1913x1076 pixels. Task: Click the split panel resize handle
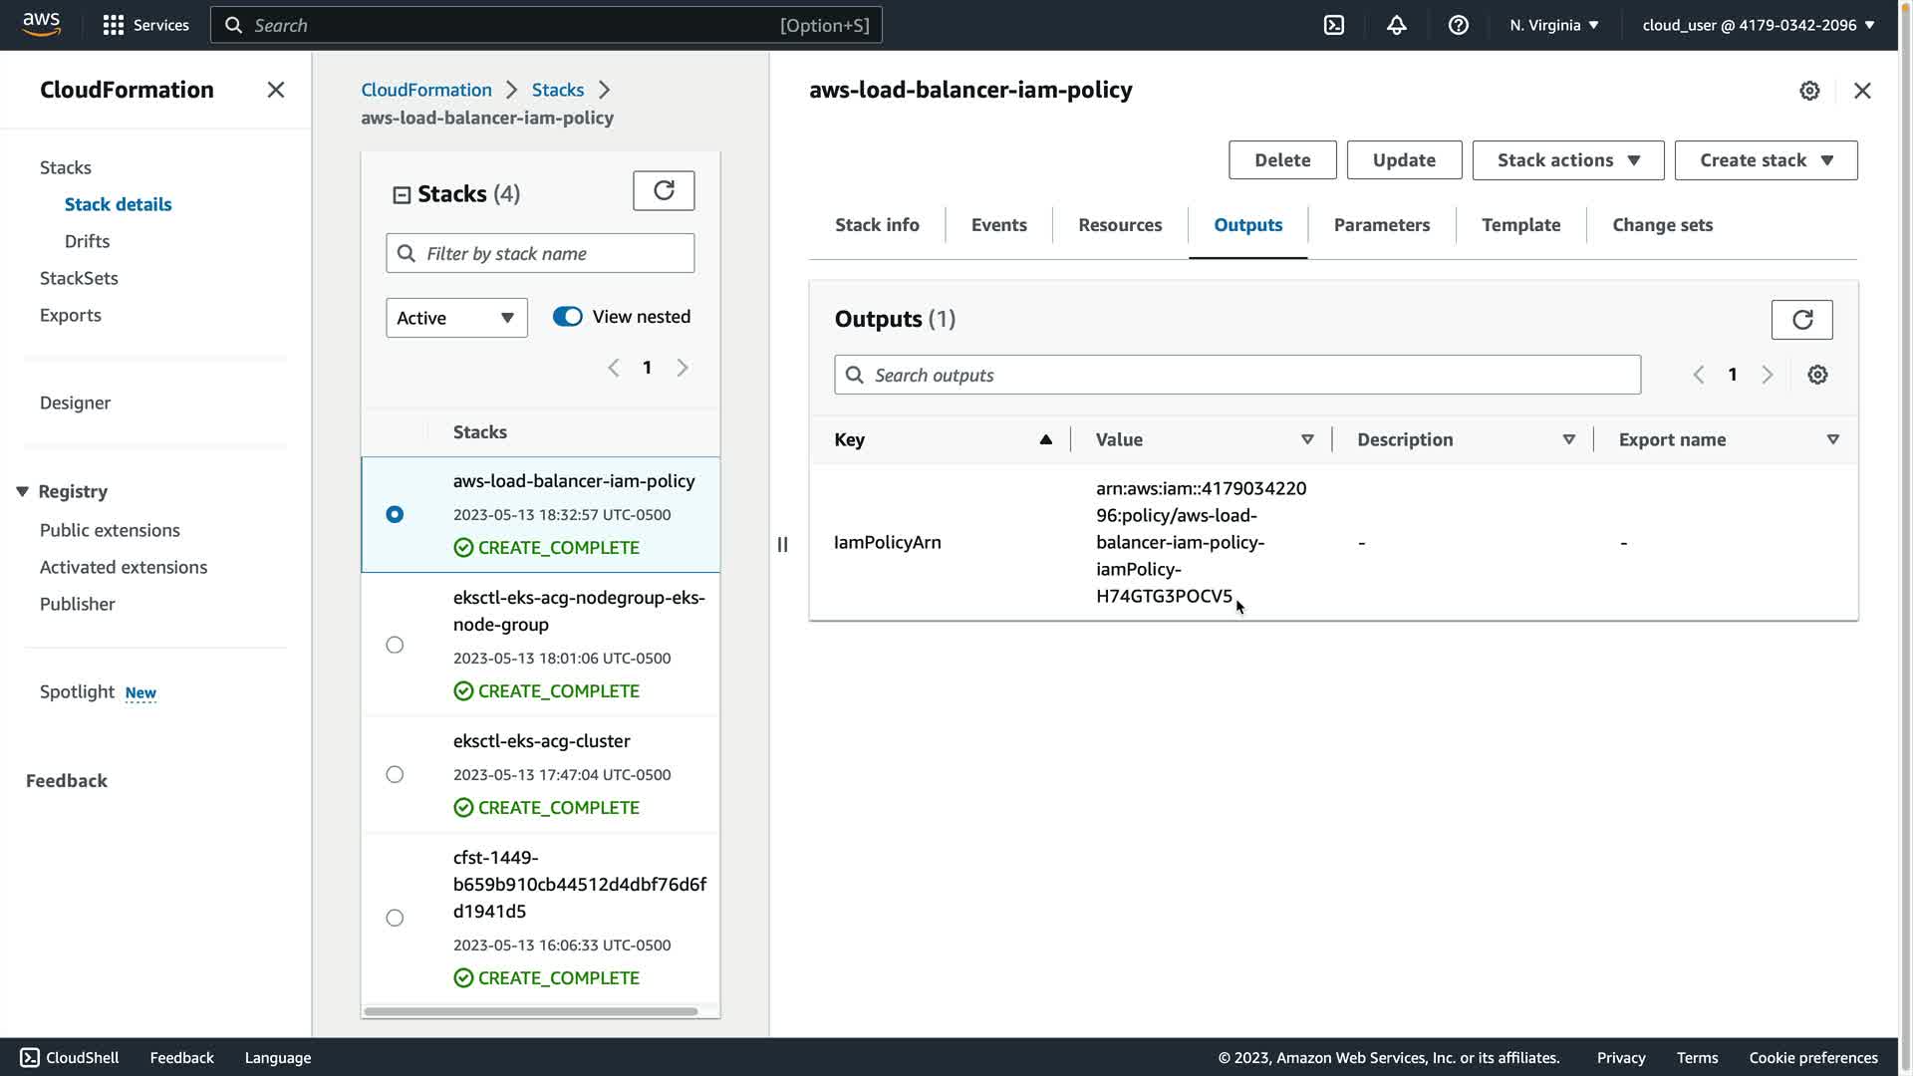pyautogui.click(x=782, y=544)
